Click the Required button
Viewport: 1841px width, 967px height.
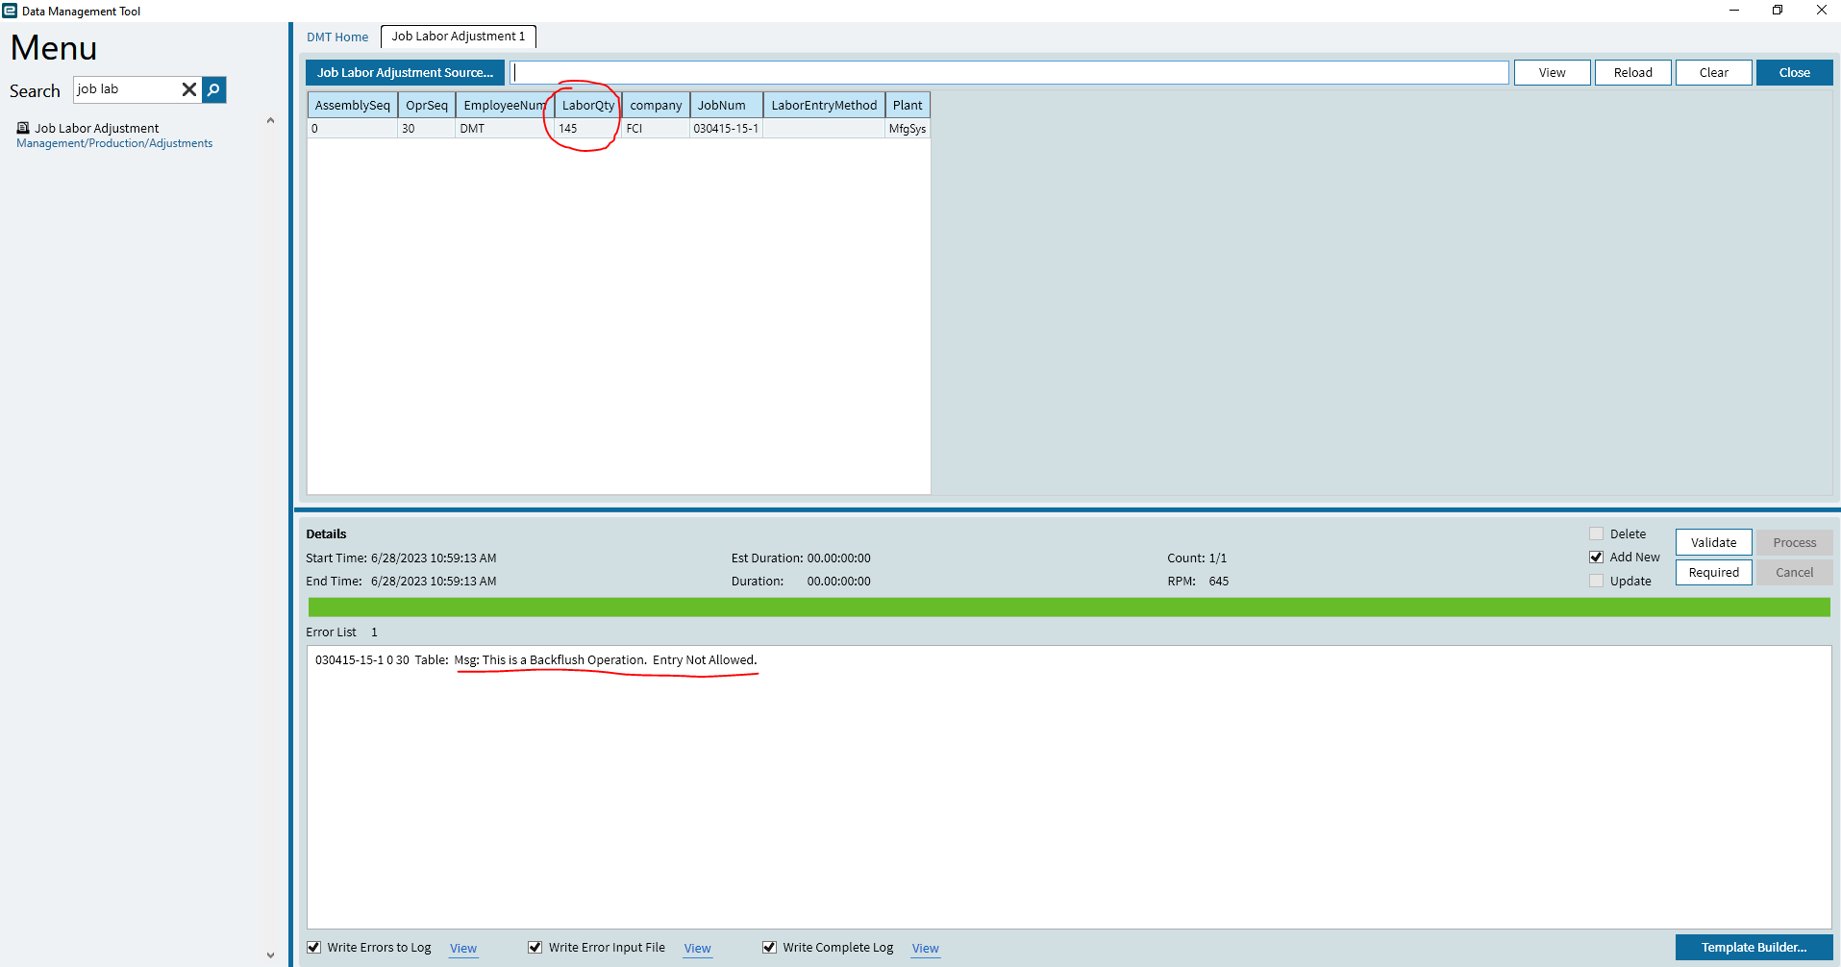pos(1713,572)
